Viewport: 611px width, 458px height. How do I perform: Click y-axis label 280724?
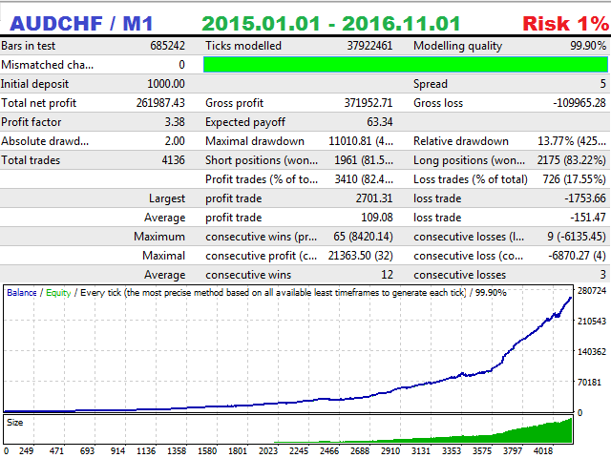(592, 290)
